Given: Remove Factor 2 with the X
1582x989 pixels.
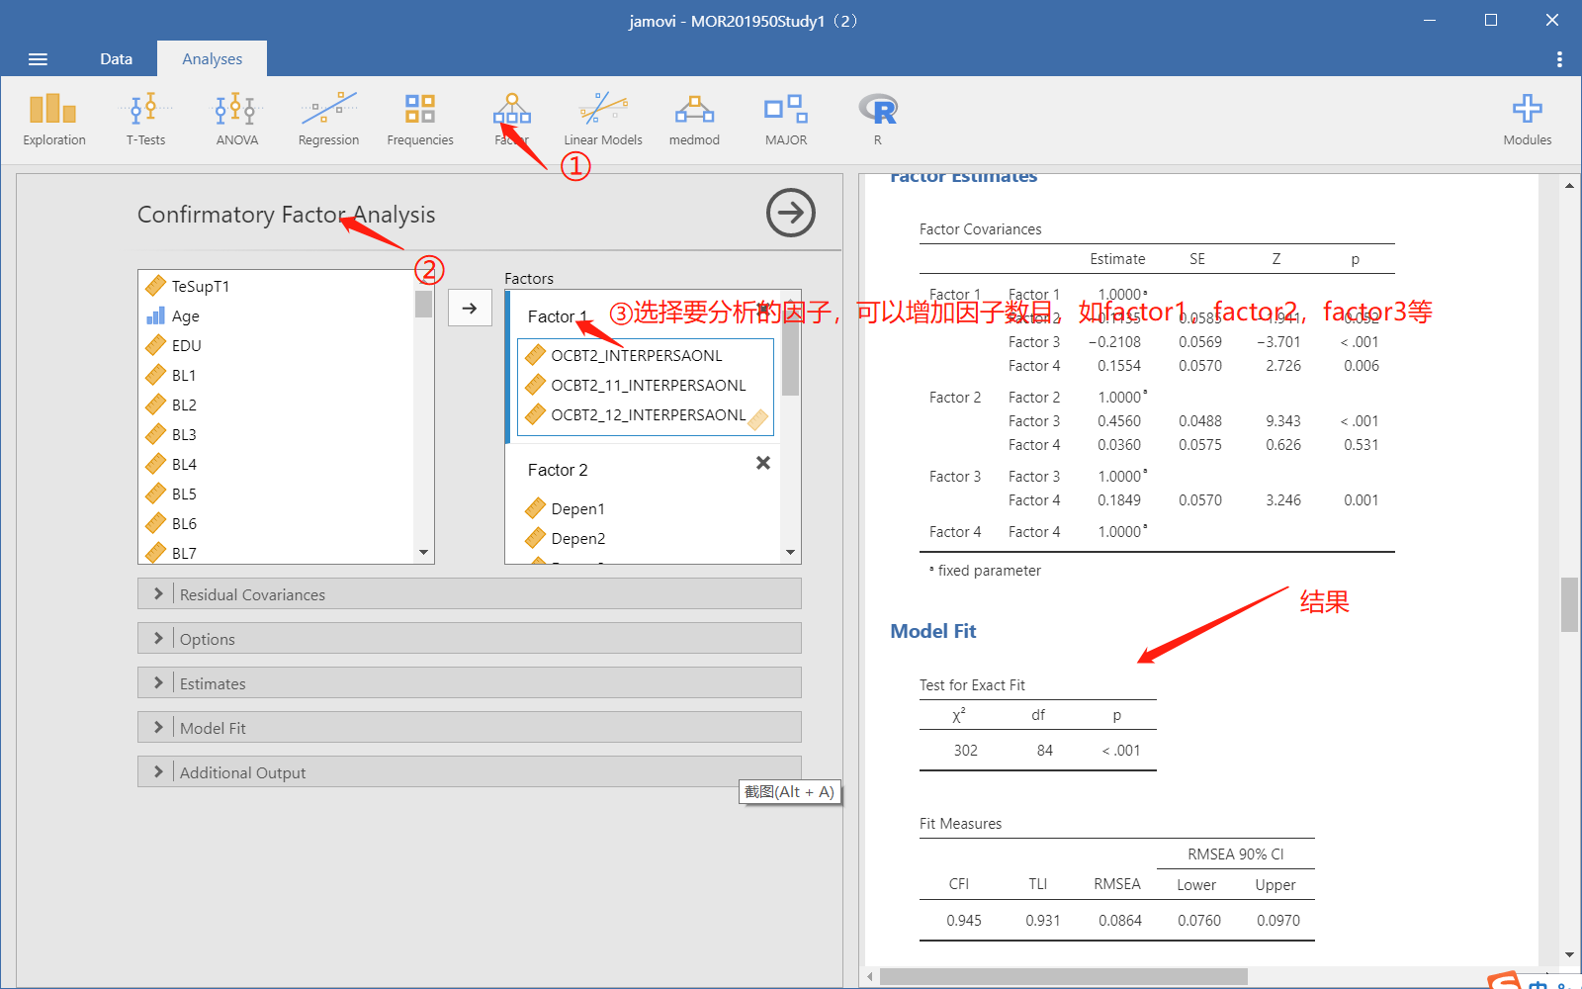Looking at the screenshot, I should [763, 463].
